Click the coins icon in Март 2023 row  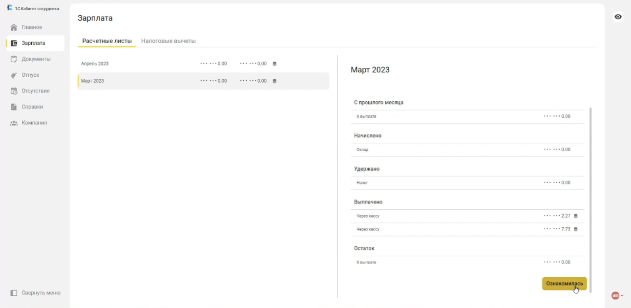click(x=274, y=81)
